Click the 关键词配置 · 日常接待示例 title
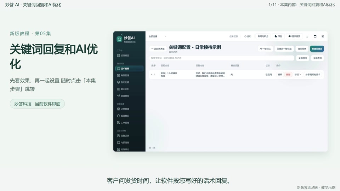The width and height of the screenshot is (340, 191). click(x=195, y=47)
